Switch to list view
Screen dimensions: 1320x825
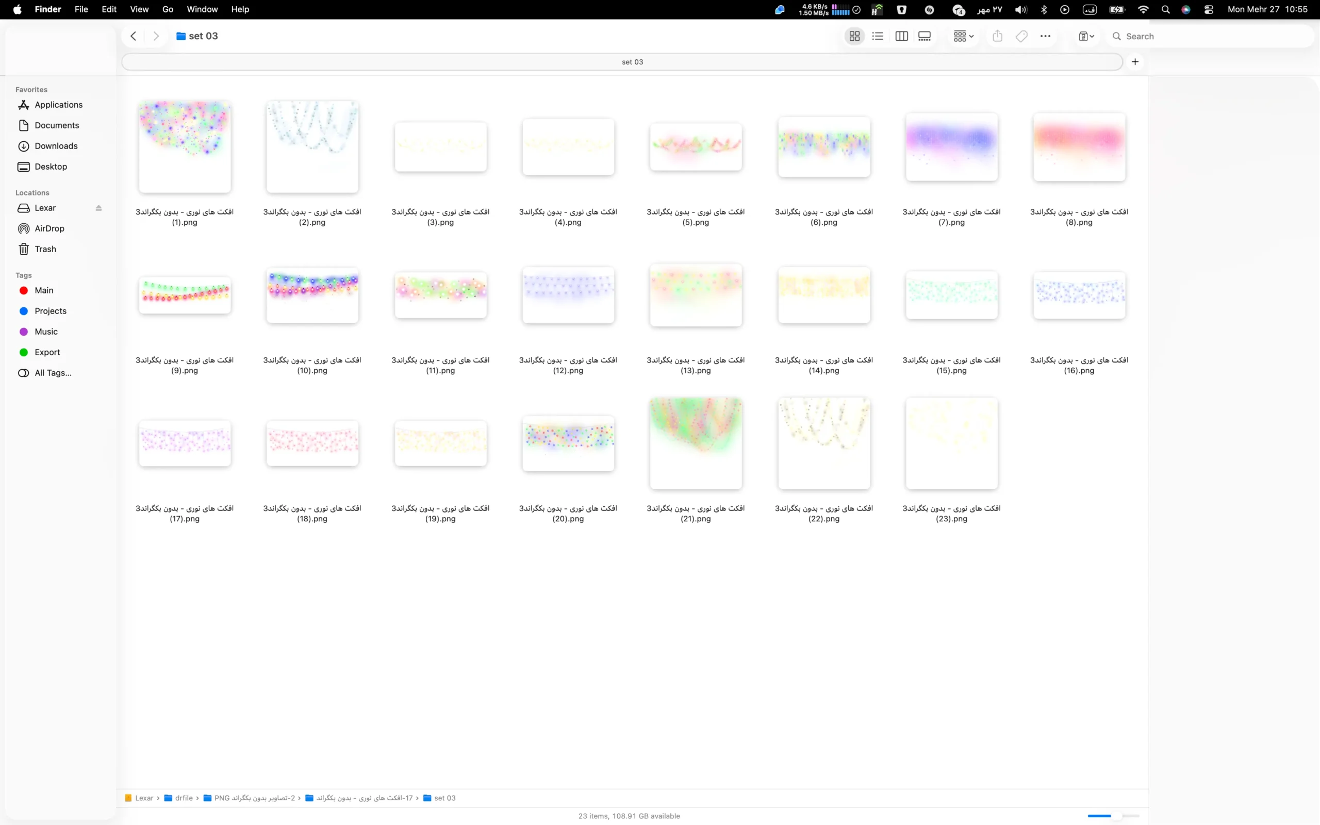(x=878, y=36)
